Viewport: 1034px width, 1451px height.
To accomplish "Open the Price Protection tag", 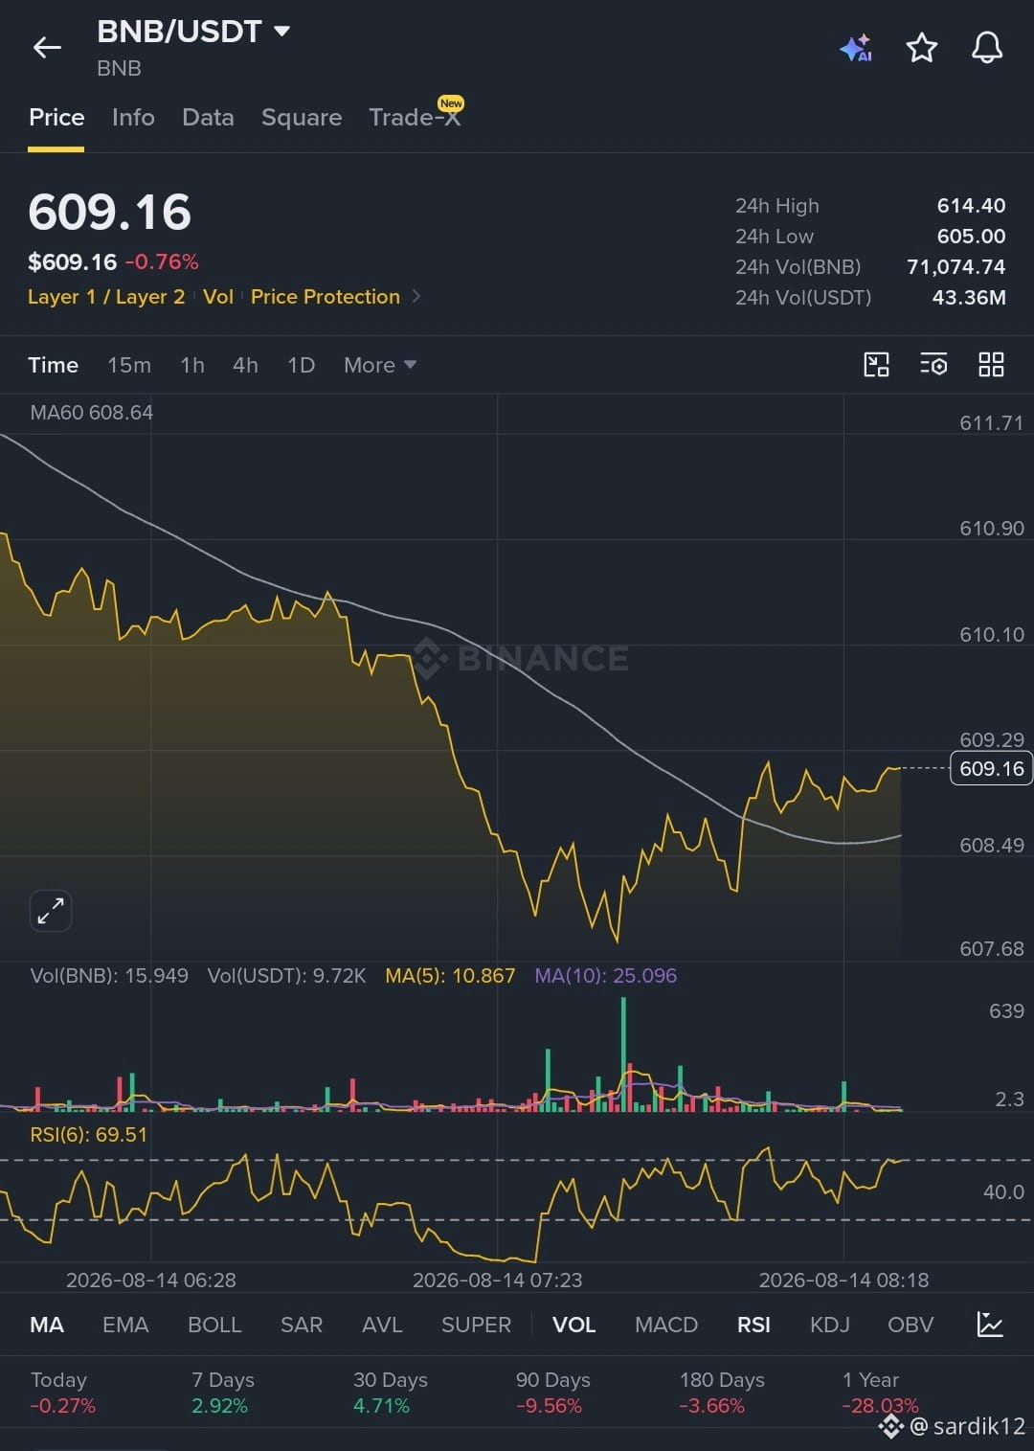I will point(326,297).
